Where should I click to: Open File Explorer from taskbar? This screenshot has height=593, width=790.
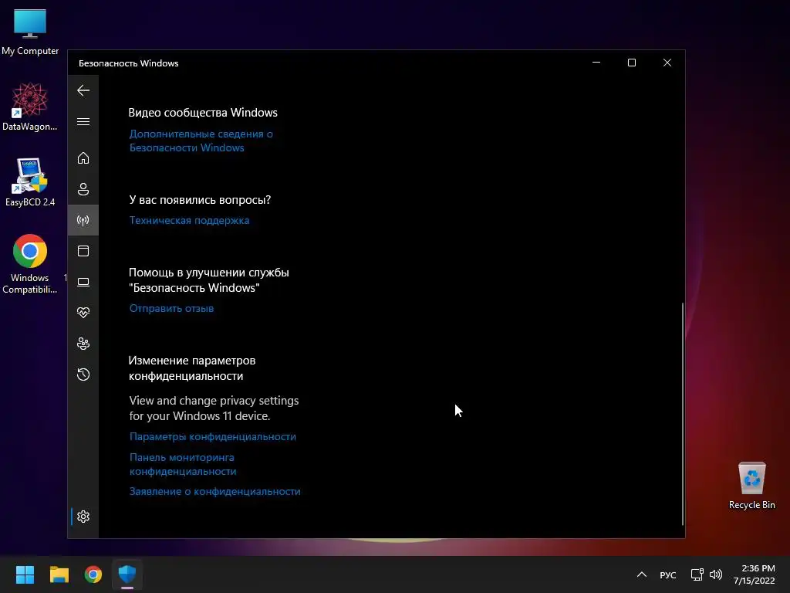click(59, 574)
